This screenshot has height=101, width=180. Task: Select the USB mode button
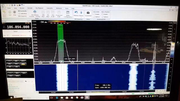tap(16, 66)
